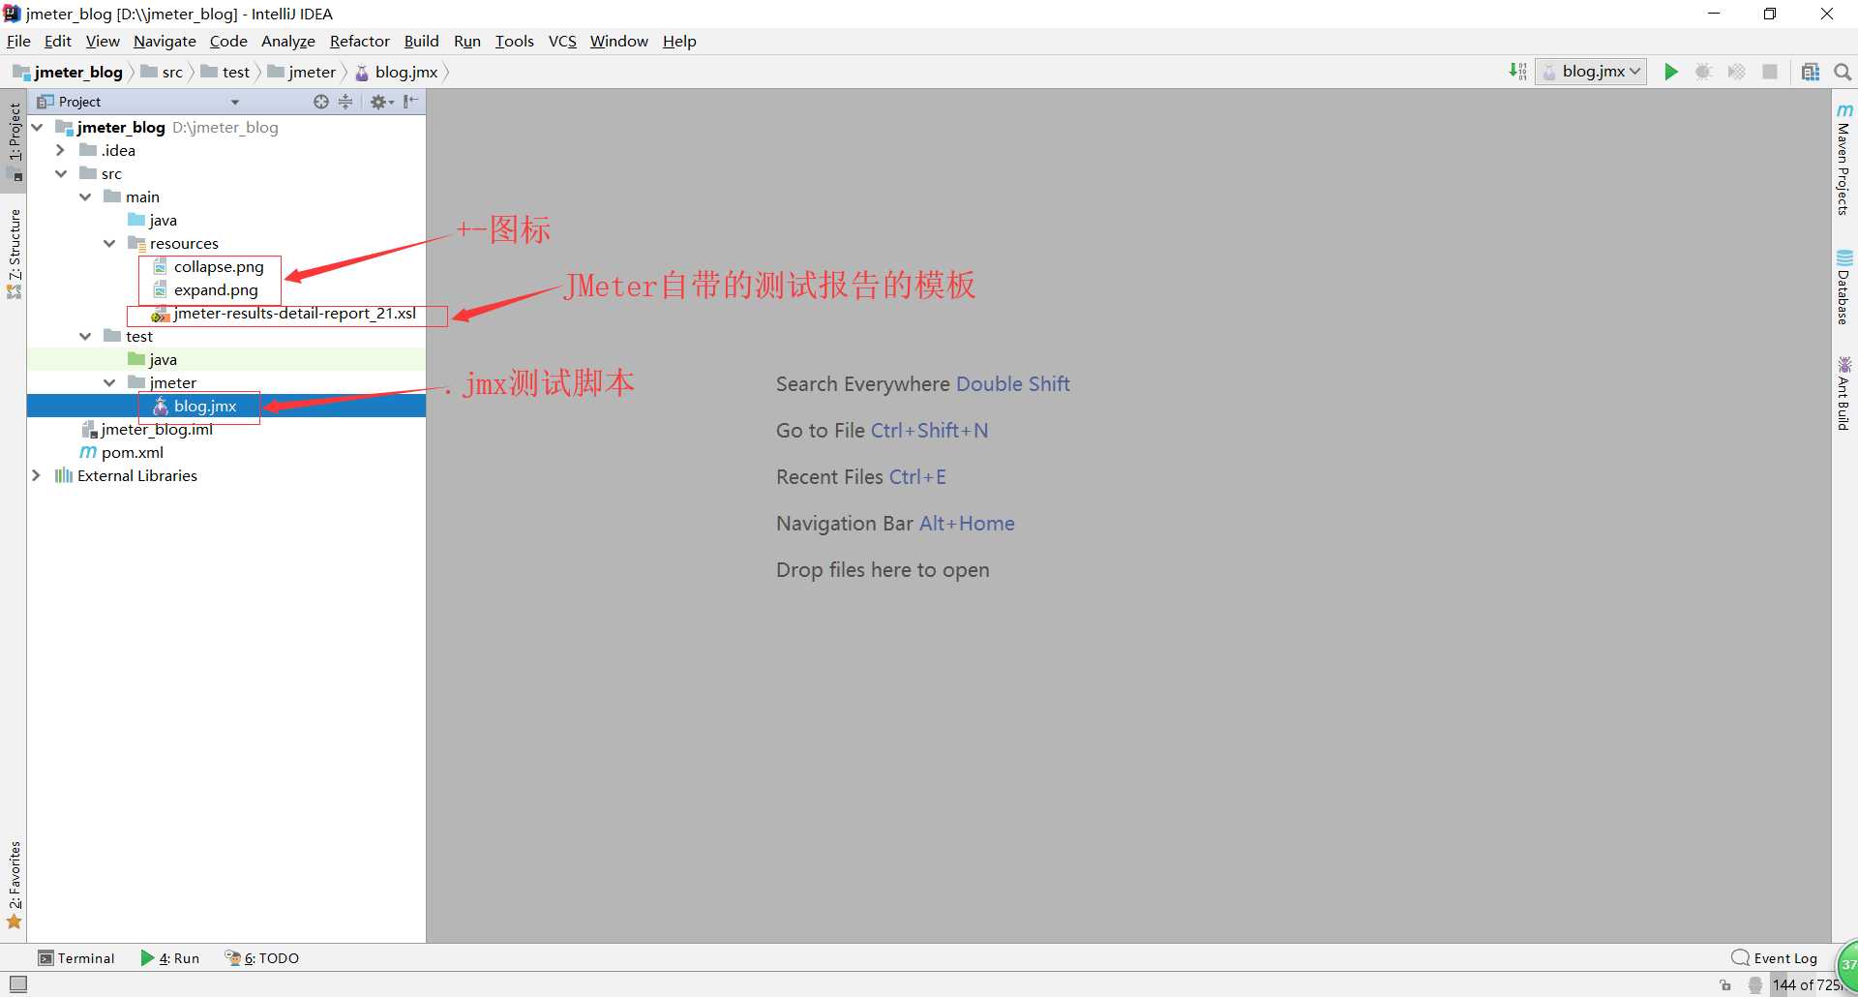
Task: Open Project Structure icon in toolbar
Action: pyautogui.click(x=1811, y=72)
